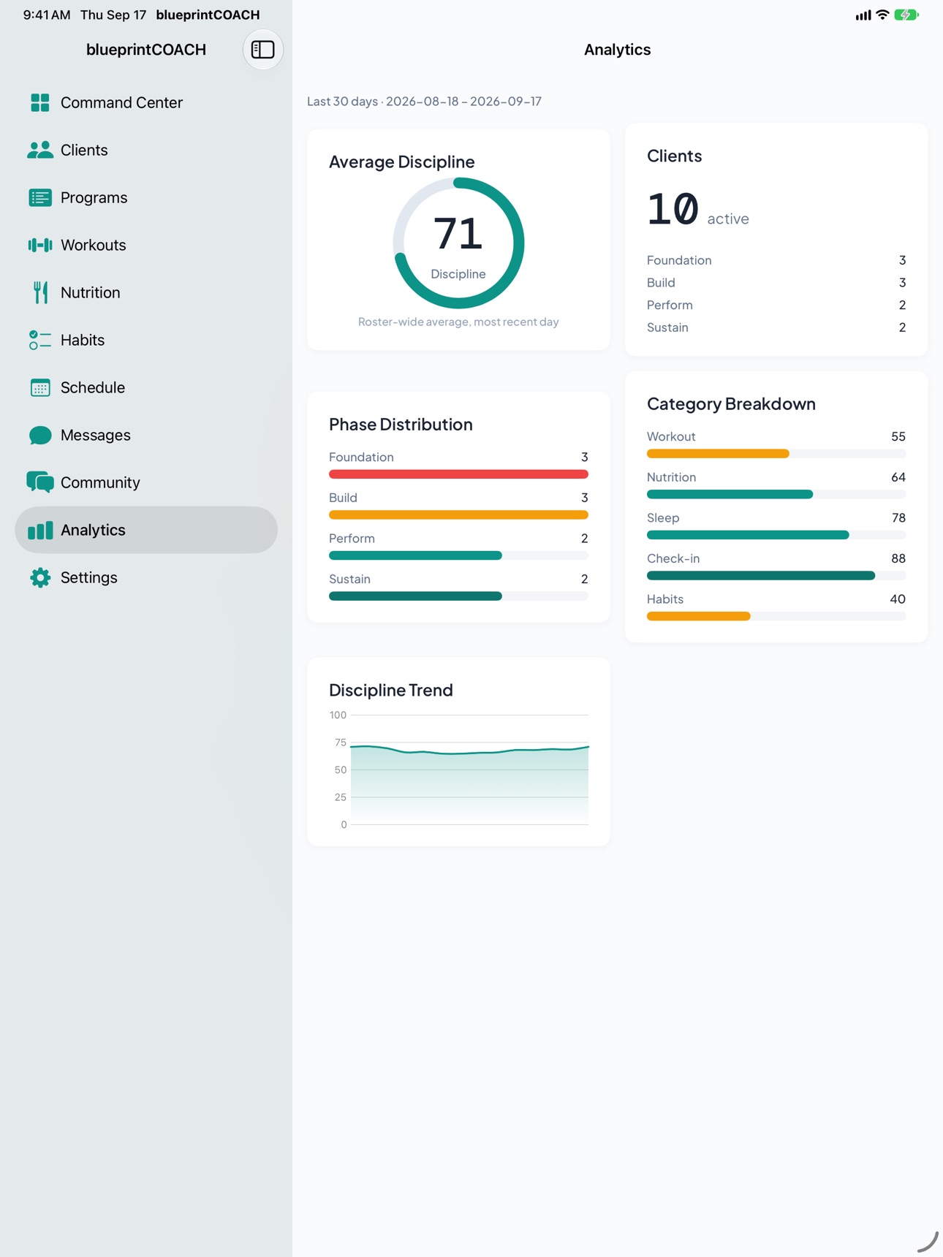Select the Sustain row in Clients card

click(x=776, y=327)
